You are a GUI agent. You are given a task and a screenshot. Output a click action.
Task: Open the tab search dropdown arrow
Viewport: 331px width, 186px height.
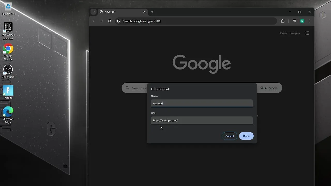[94, 12]
